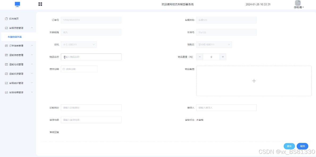
Task: Open the 李帅傅 user dropdown
Action: tap(299, 7)
